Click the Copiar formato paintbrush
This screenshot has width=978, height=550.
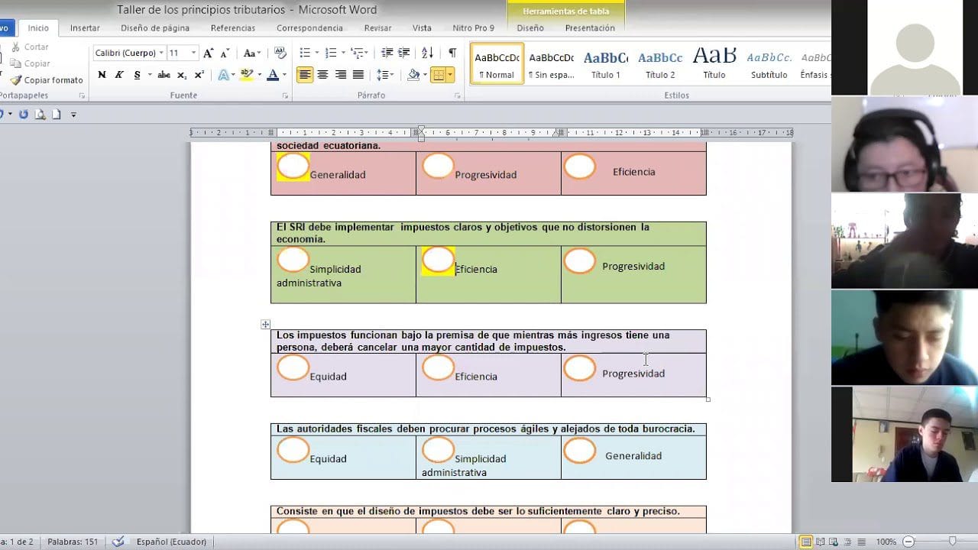coord(46,80)
